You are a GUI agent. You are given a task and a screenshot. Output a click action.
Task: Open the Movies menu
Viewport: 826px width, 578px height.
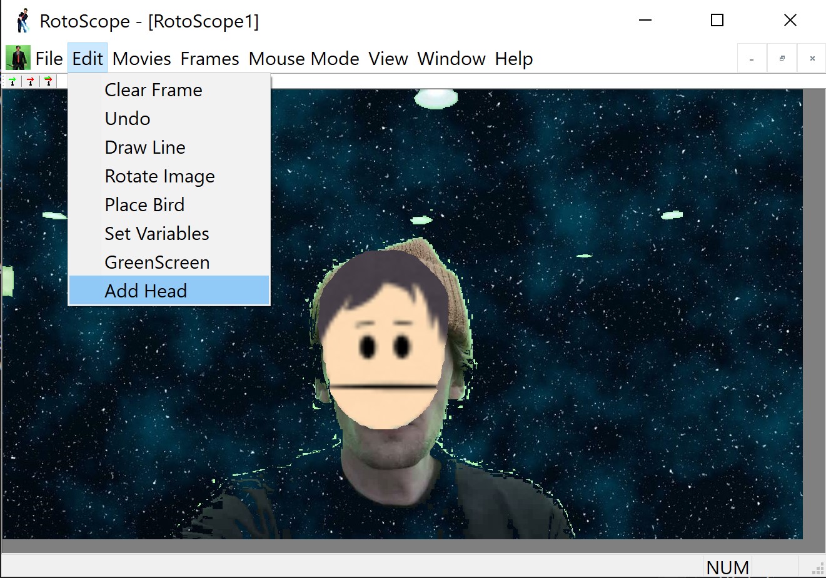click(142, 59)
